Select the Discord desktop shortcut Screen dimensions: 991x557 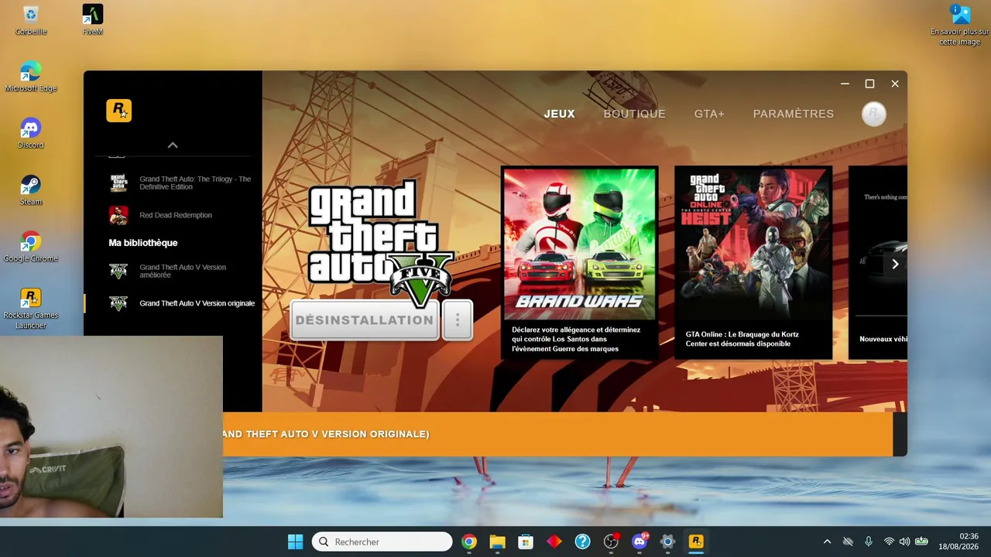click(31, 133)
